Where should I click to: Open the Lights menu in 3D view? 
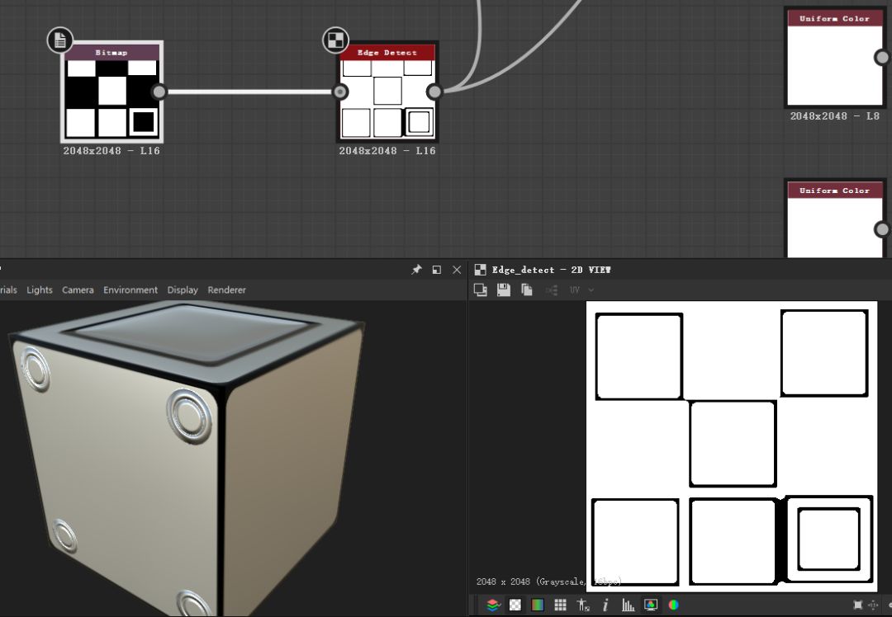click(39, 290)
